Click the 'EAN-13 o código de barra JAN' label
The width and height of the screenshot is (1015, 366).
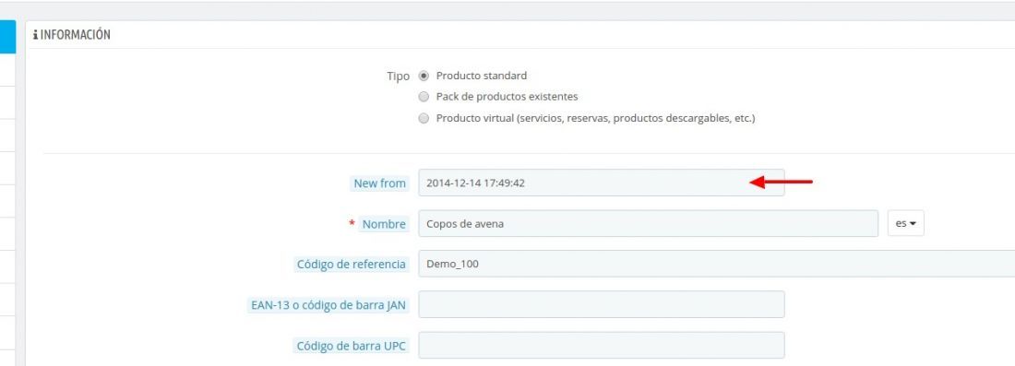point(328,305)
